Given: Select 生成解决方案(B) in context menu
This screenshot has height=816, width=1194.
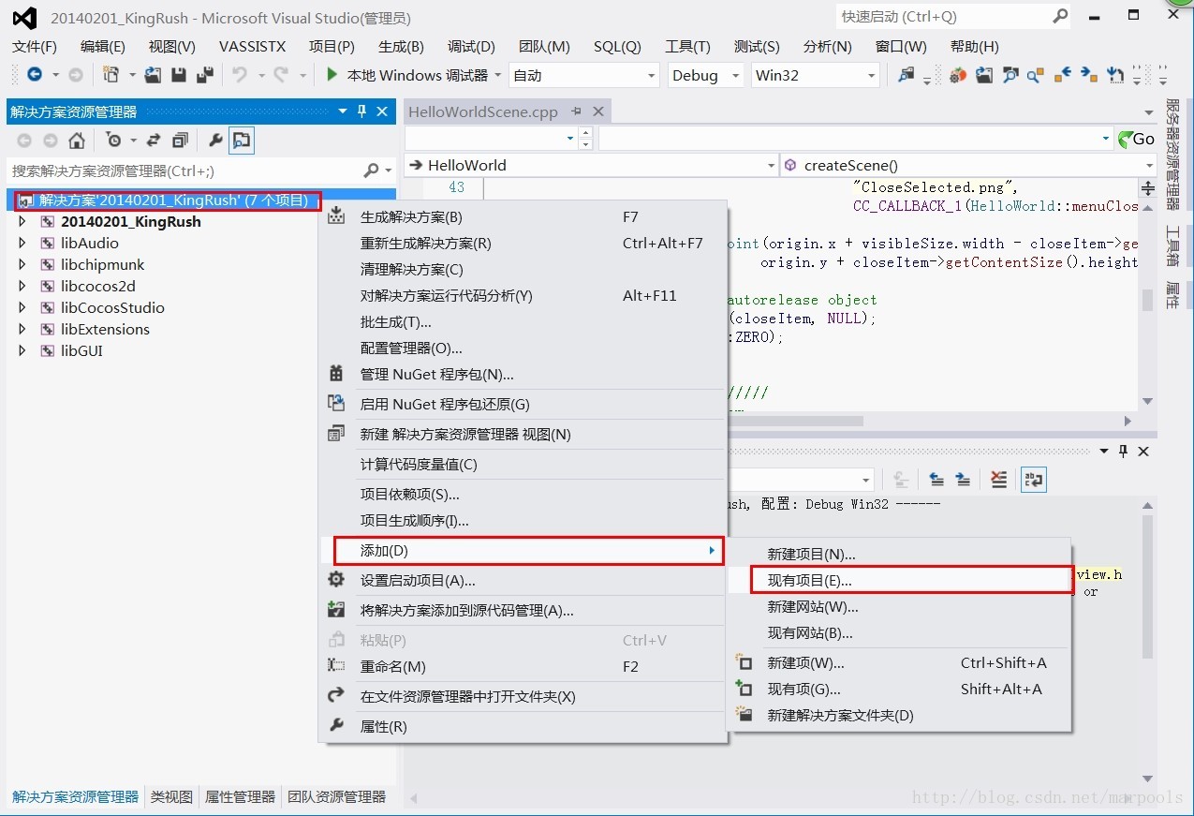Looking at the screenshot, I should (523, 217).
